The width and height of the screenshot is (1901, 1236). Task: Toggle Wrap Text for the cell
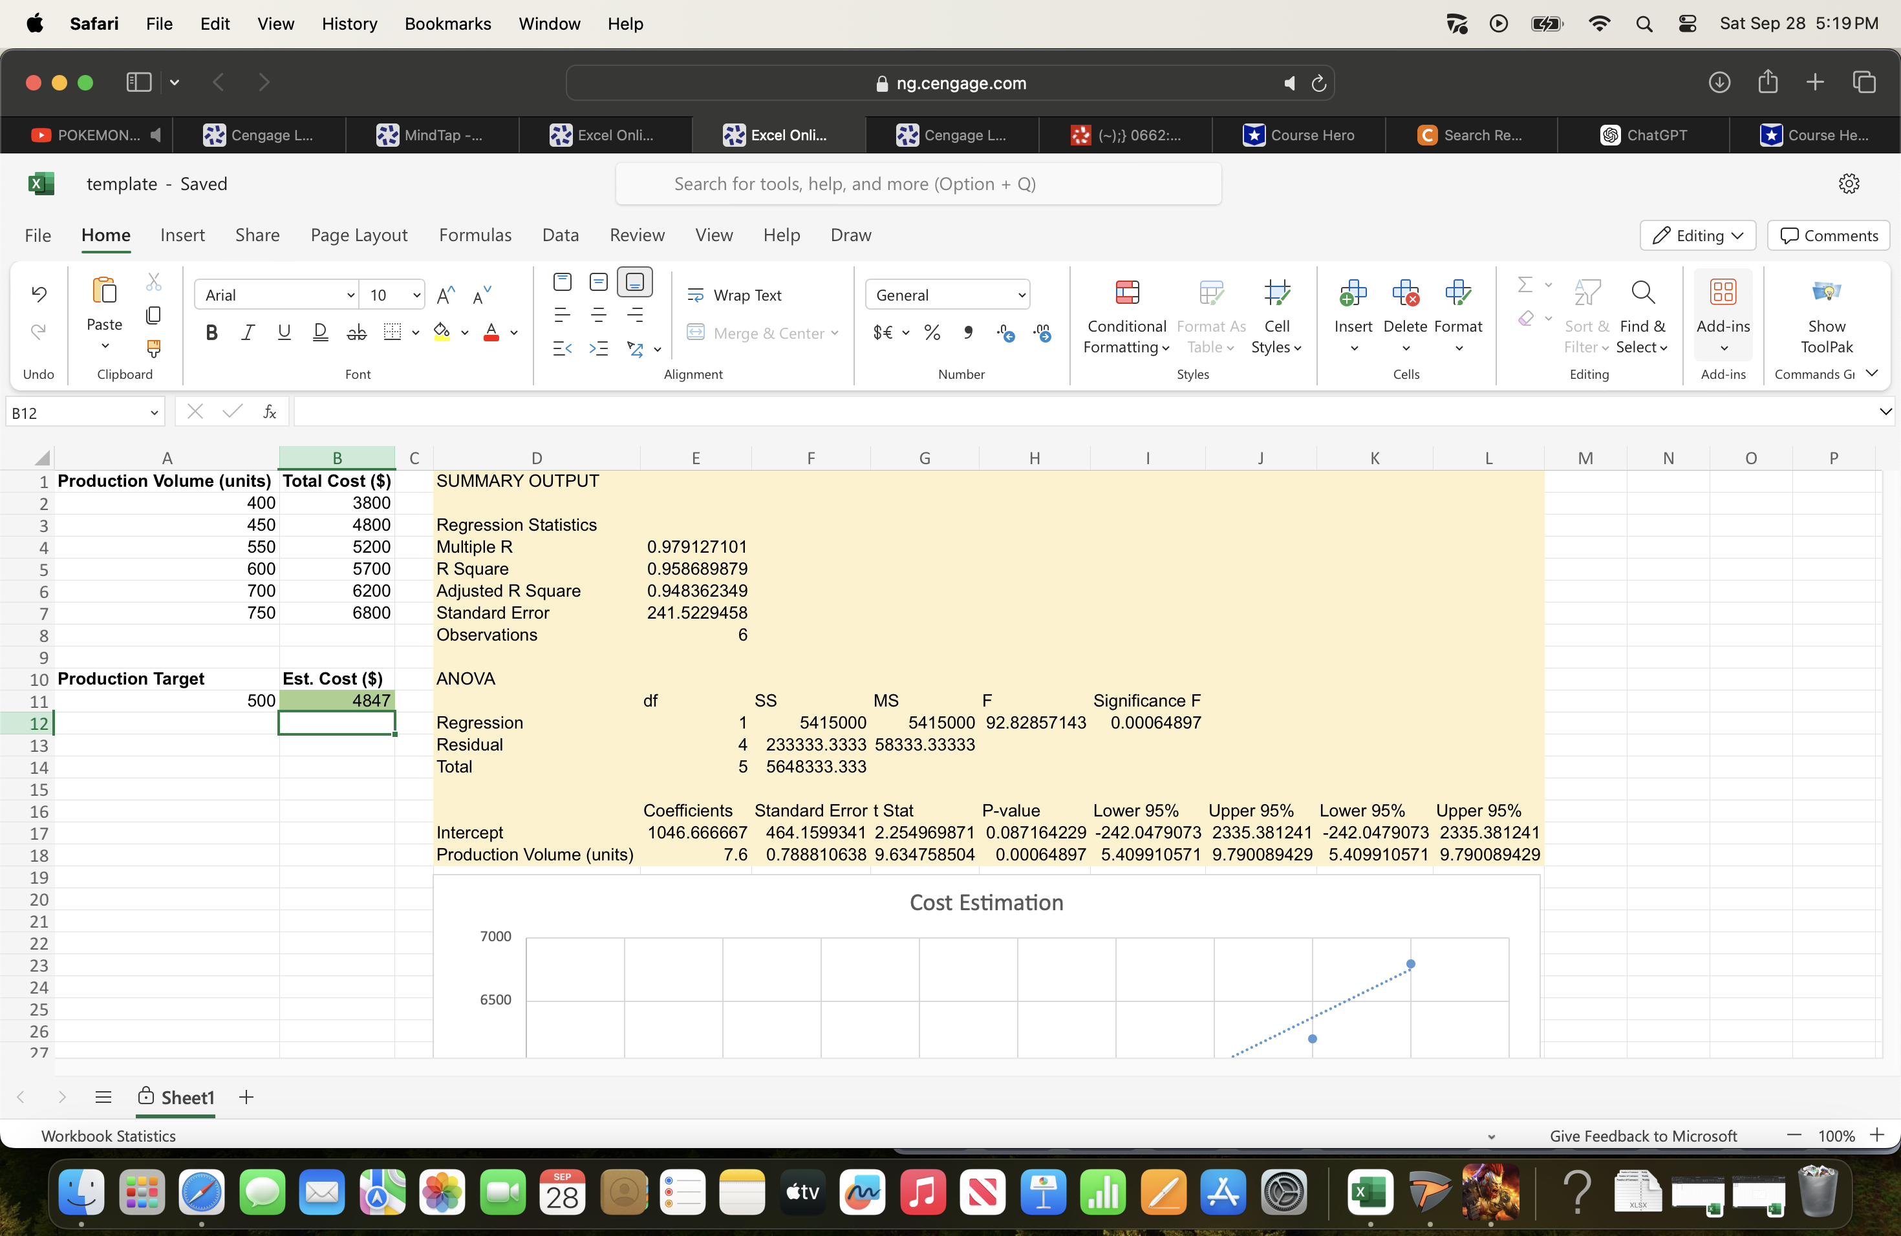(735, 295)
